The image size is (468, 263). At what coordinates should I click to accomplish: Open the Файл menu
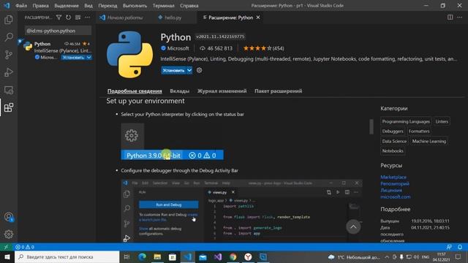[x=21, y=6]
